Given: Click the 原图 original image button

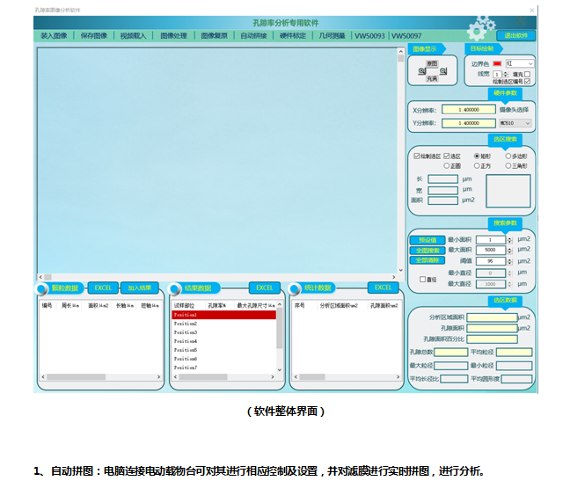Looking at the screenshot, I should point(432,64).
